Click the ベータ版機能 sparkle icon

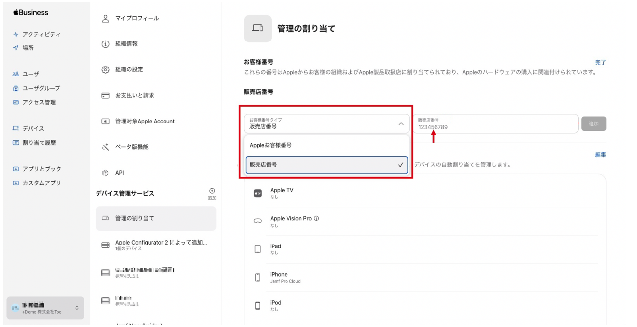(105, 147)
